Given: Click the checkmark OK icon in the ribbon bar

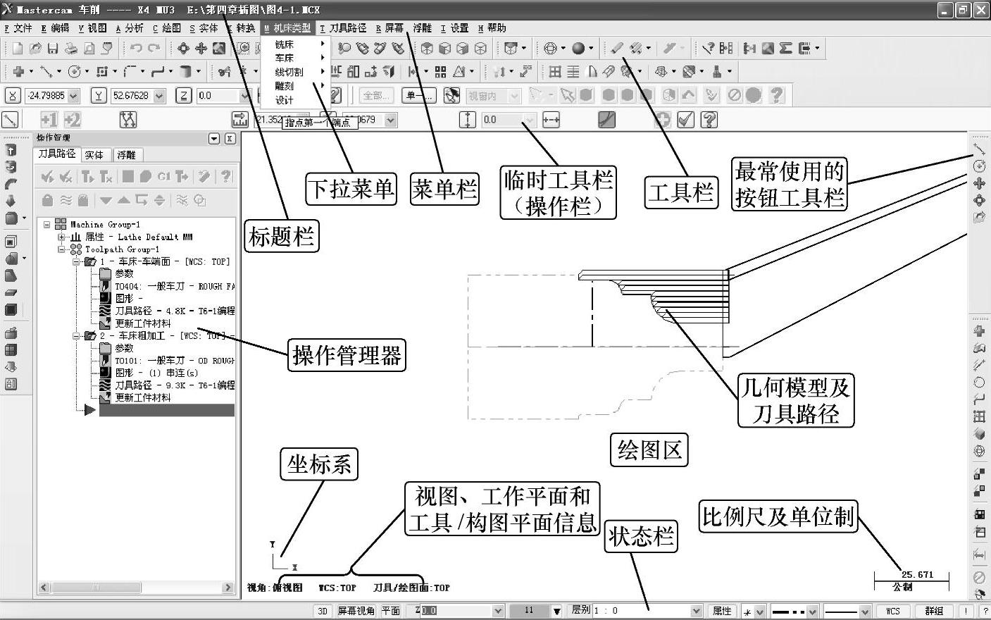Looking at the screenshot, I should point(685,120).
